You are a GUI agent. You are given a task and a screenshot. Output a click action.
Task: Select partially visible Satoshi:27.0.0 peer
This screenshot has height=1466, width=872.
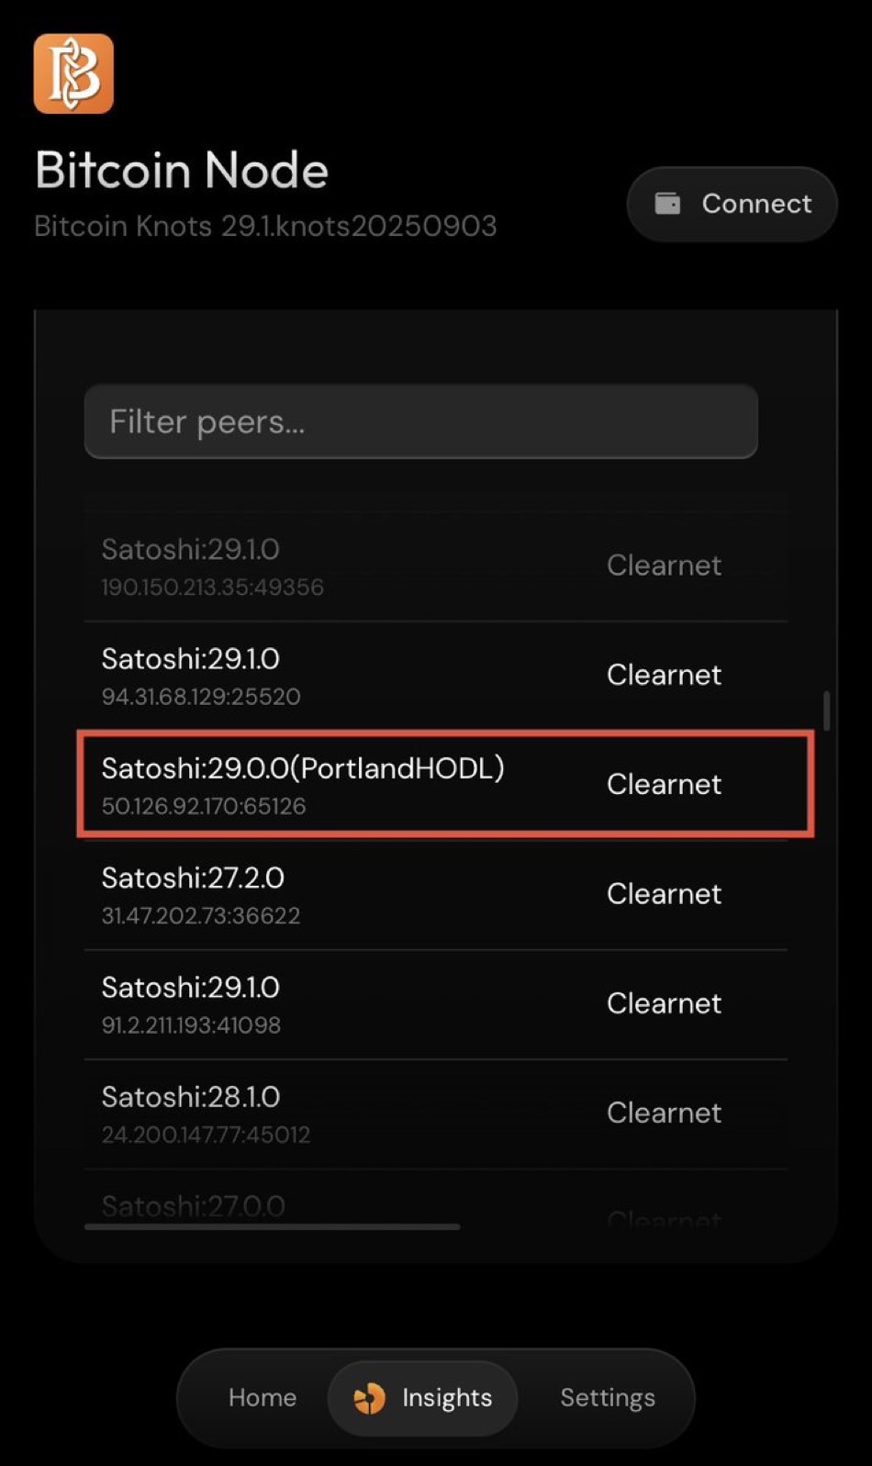pos(194,1205)
